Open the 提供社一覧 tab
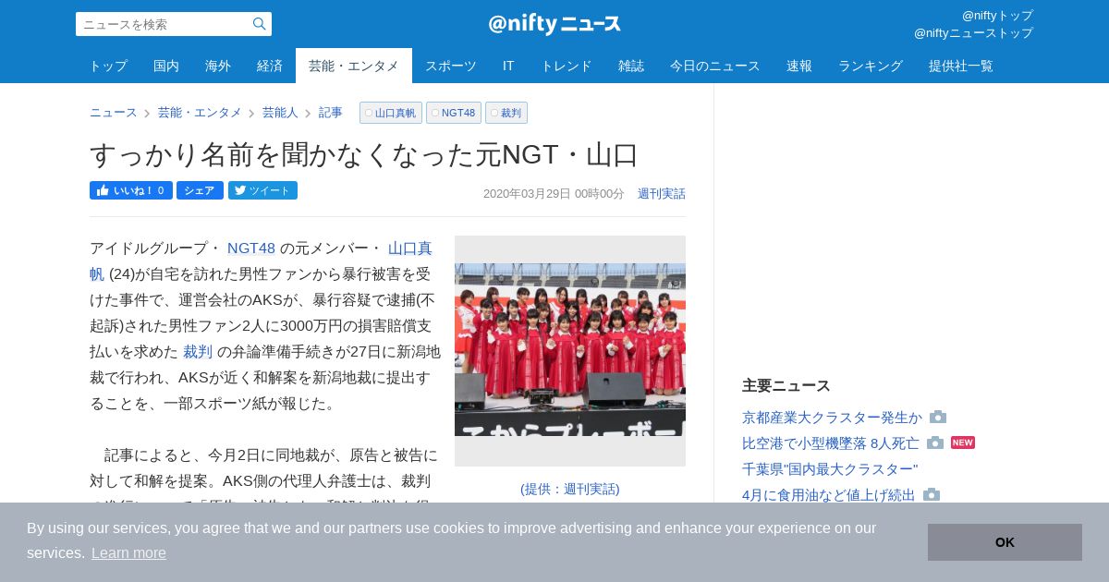1109x582 pixels. tap(961, 66)
